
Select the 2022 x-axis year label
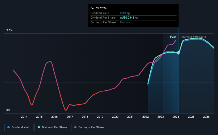tap(146, 117)
